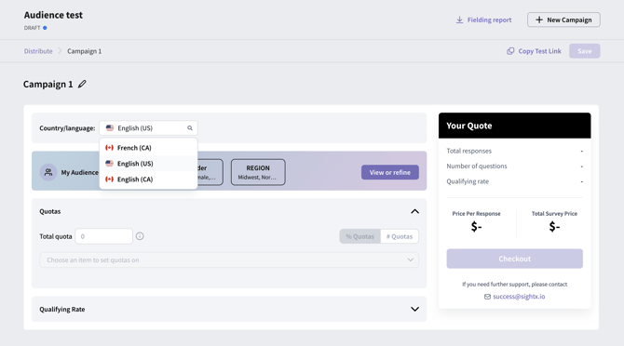This screenshot has height=346, width=624.
Task: Select French (CA) from the dropdown
Action: coord(148,148)
